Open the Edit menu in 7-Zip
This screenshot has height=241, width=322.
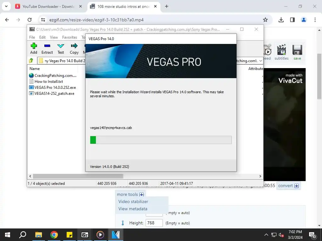pyautogui.click(x=42, y=37)
